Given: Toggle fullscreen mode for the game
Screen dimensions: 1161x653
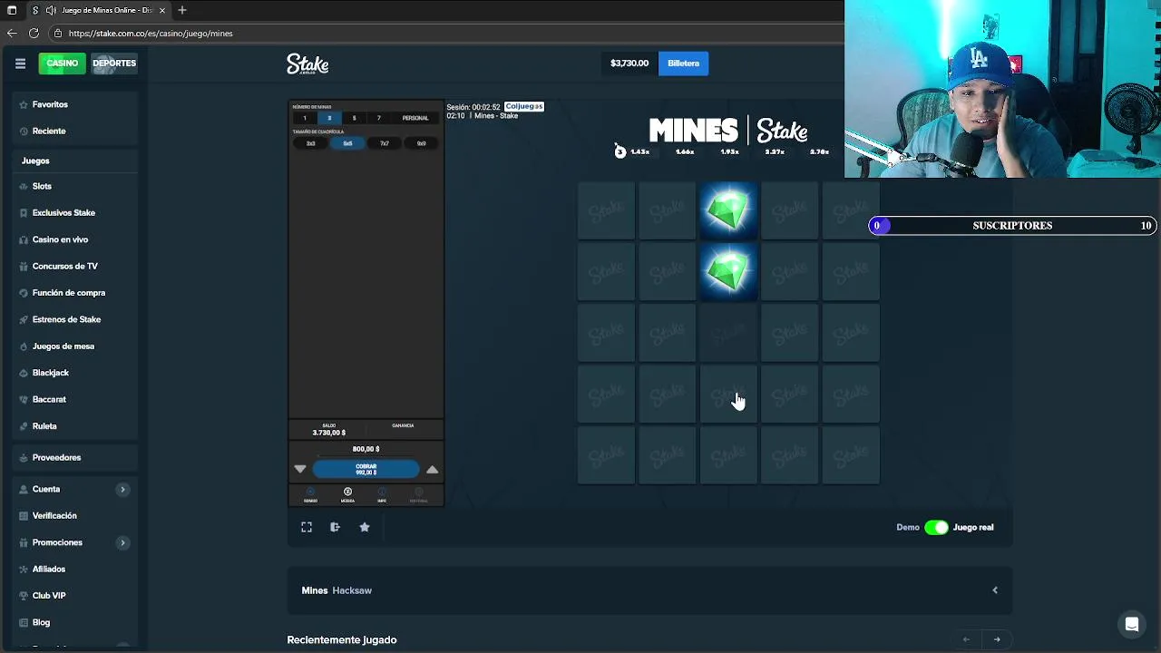Looking at the screenshot, I should [307, 527].
